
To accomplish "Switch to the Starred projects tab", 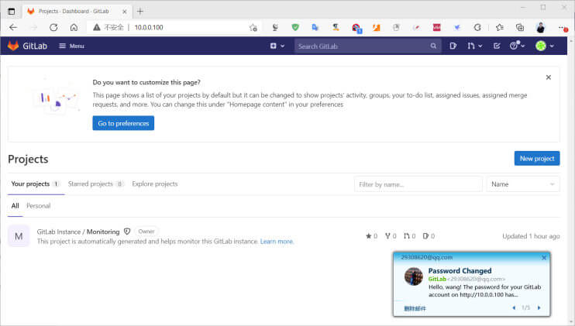I will (x=95, y=184).
